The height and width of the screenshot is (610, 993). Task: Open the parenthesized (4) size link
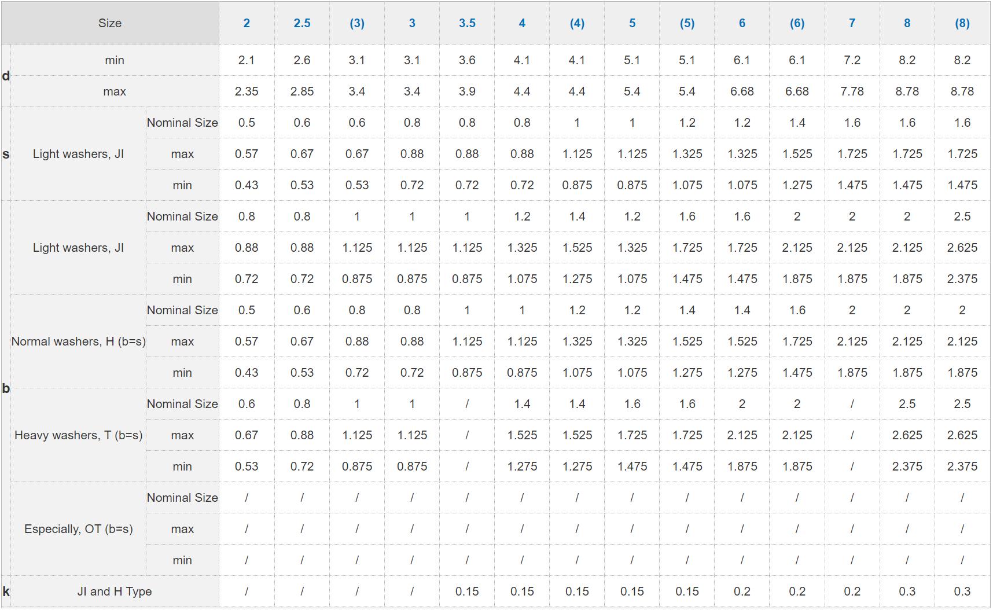[577, 23]
